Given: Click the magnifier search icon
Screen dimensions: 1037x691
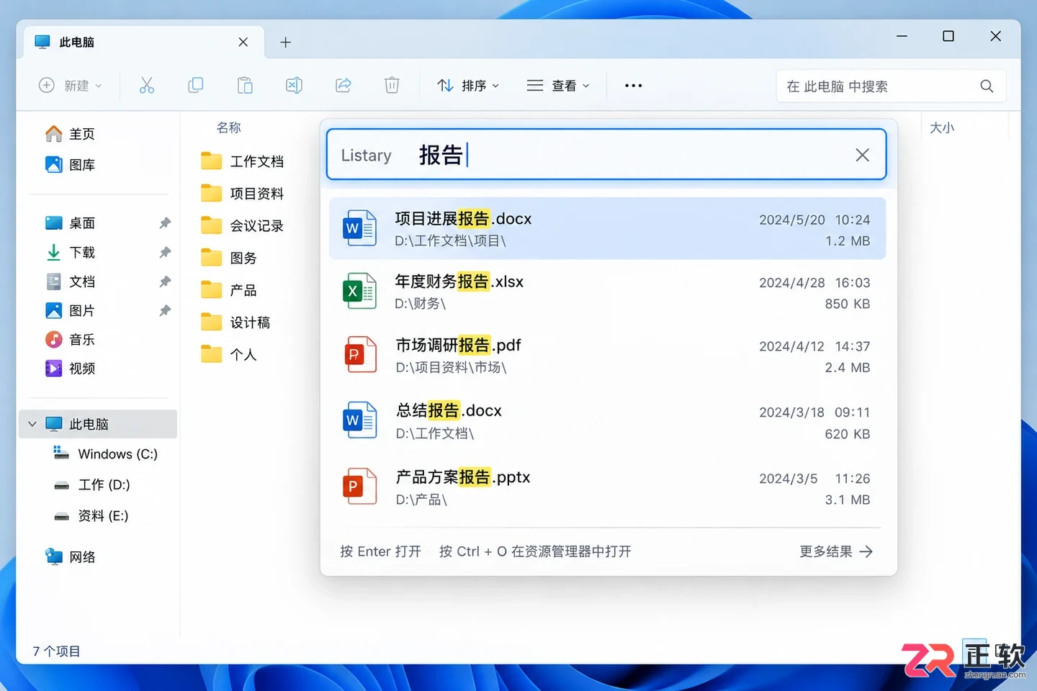Looking at the screenshot, I should (x=987, y=86).
